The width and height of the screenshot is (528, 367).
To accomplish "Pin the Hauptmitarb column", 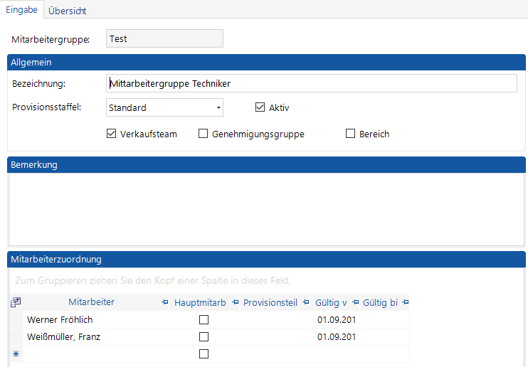I will coord(235,303).
